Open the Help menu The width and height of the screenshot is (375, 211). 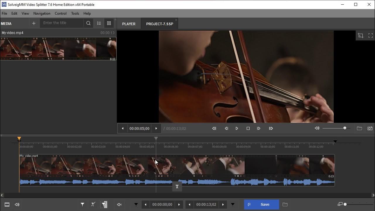pos(87,13)
